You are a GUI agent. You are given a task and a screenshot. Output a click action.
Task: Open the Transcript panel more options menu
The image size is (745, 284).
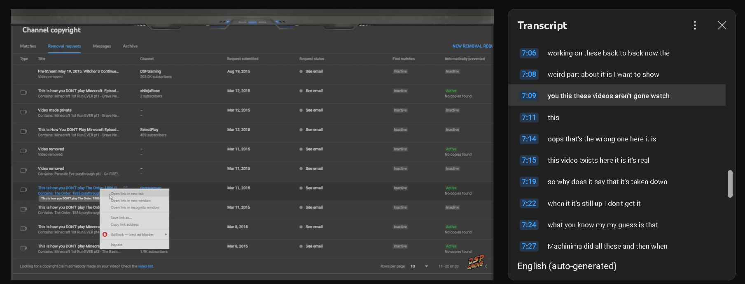[695, 25]
